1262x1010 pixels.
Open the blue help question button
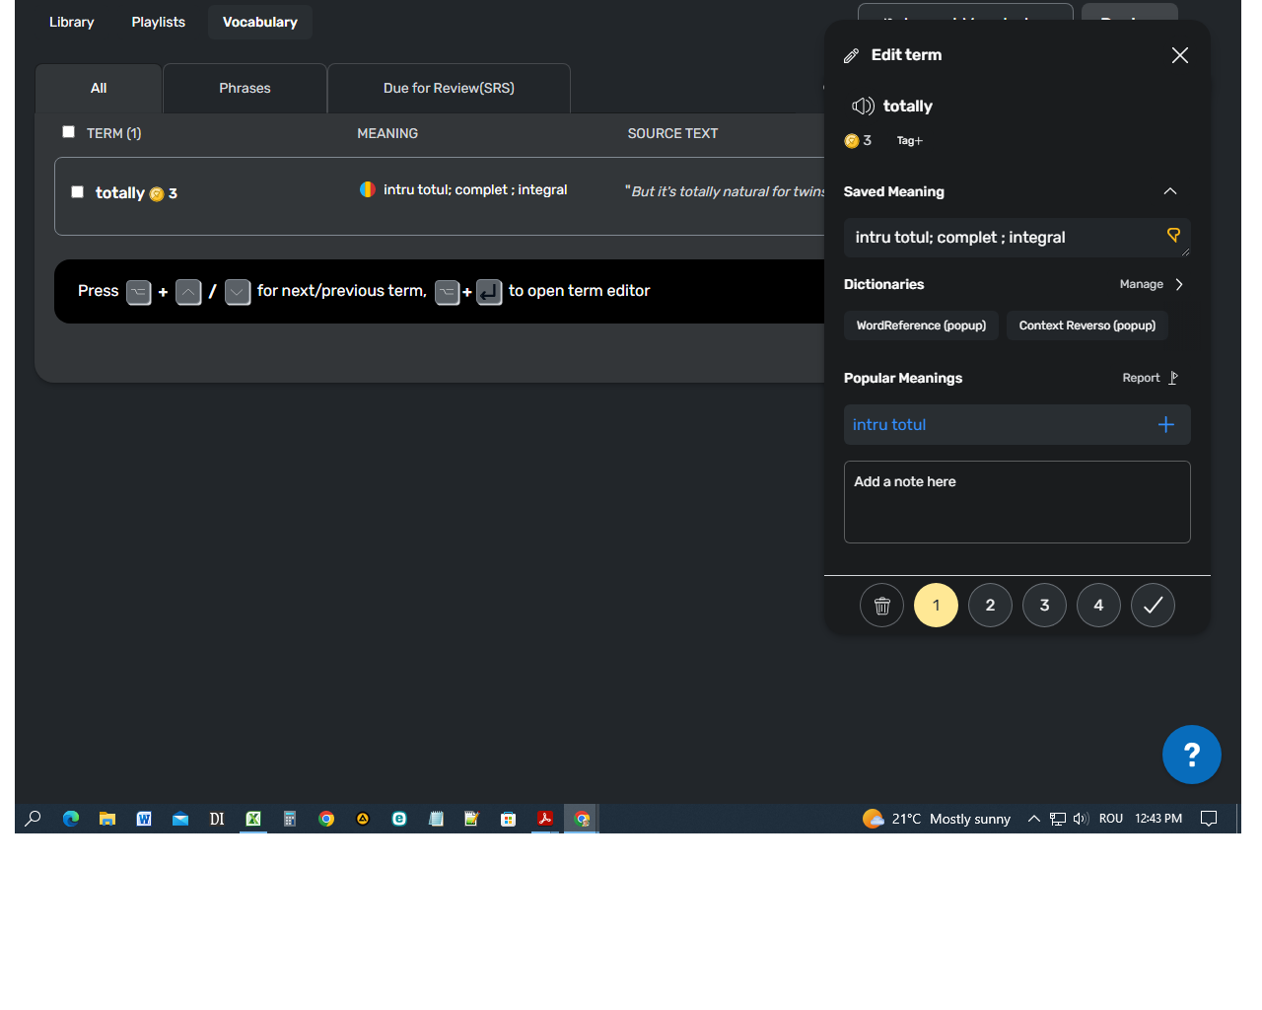coord(1191,755)
